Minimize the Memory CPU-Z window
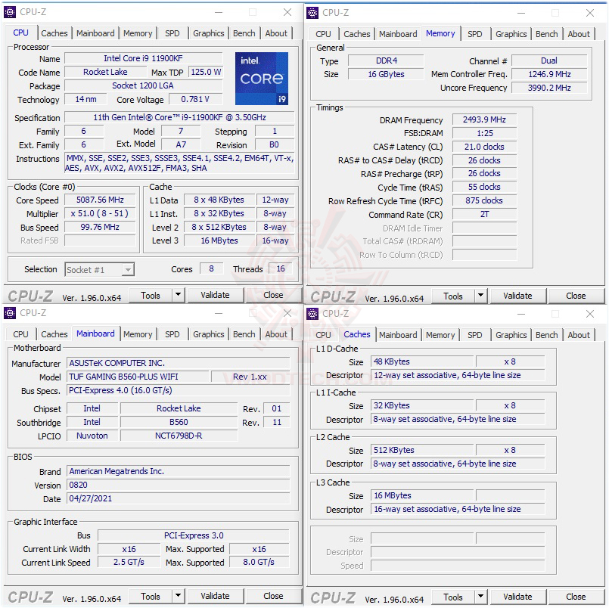 [x=521, y=13]
